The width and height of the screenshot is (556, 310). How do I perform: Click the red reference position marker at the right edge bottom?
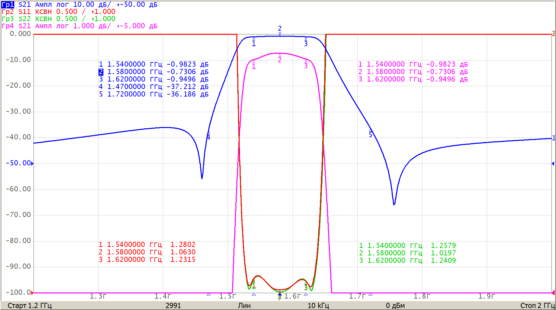[553, 293]
